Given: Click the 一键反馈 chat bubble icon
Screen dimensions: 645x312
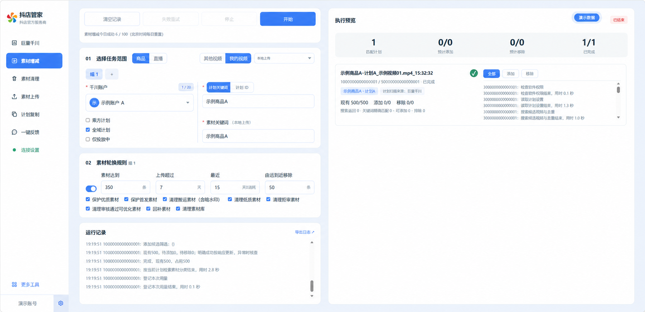Looking at the screenshot, I should click(14, 132).
